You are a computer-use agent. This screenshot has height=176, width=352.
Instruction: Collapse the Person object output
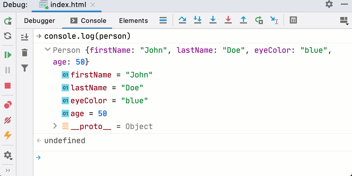click(x=48, y=50)
